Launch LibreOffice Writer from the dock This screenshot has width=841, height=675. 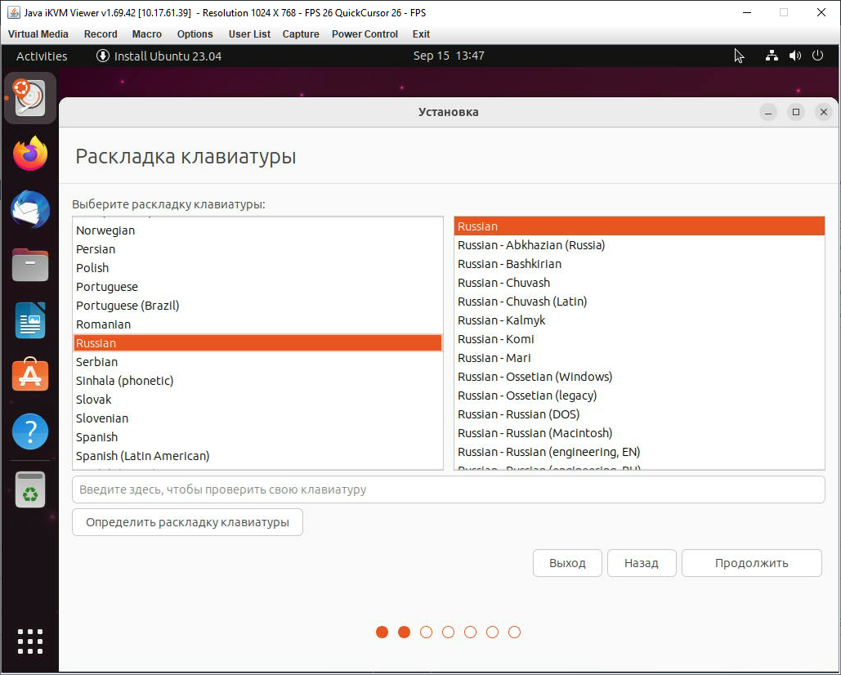click(x=30, y=320)
